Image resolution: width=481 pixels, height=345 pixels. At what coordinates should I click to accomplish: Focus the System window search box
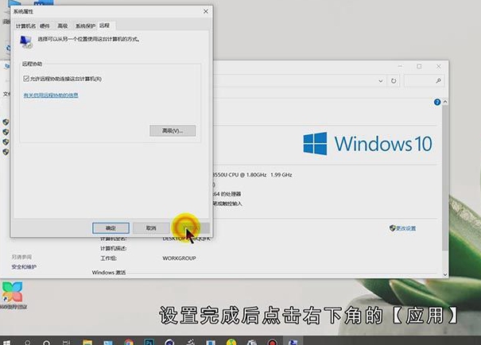point(423,80)
